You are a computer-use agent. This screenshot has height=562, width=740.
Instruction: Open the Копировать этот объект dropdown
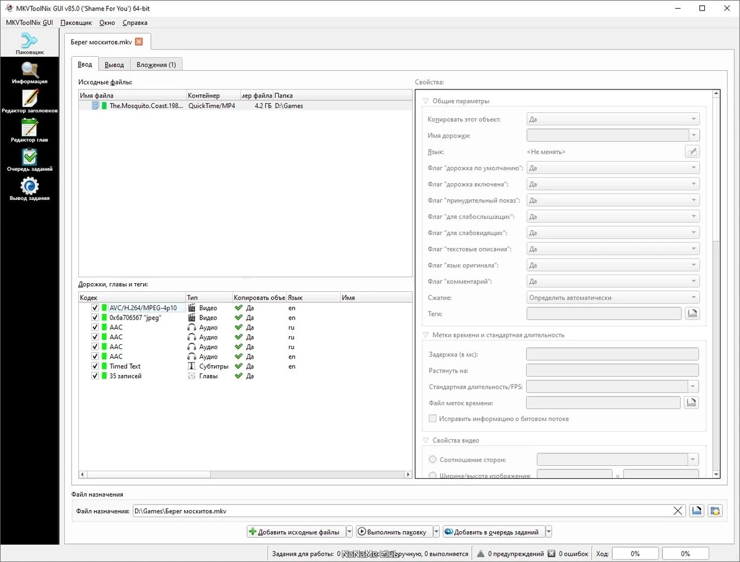613,120
